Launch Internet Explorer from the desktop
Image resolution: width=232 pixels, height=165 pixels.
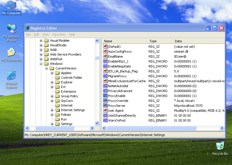tap(11, 80)
